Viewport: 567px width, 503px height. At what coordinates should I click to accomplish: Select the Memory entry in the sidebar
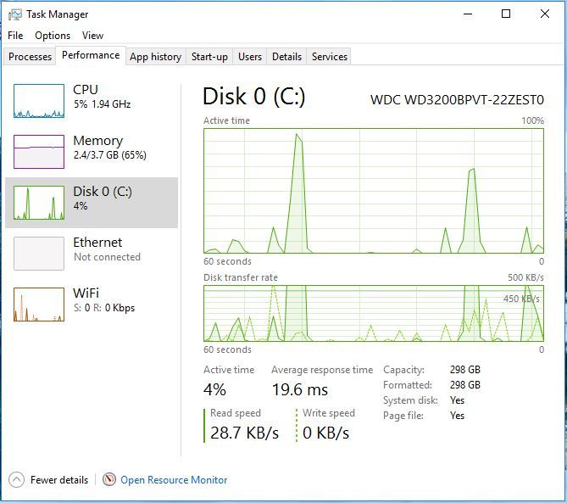[92, 152]
